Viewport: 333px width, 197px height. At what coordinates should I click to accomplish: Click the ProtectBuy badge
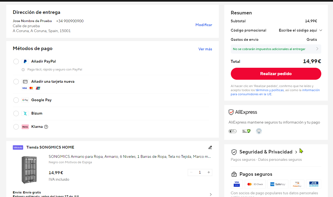tap(297, 184)
